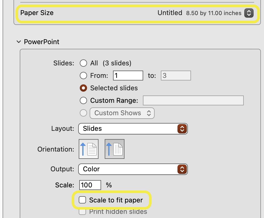Click the Scale percentage field
Viewport: 264px width, 218px height.
90,185
